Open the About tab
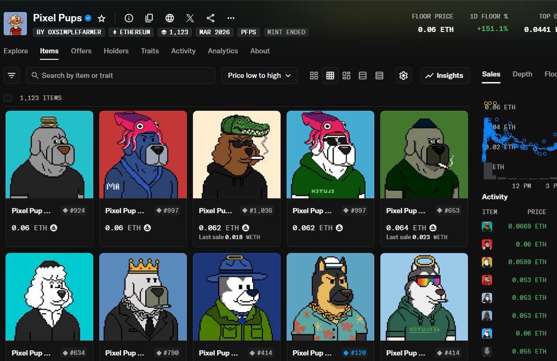Viewport: 557px width, 361px height. pyautogui.click(x=260, y=51)
